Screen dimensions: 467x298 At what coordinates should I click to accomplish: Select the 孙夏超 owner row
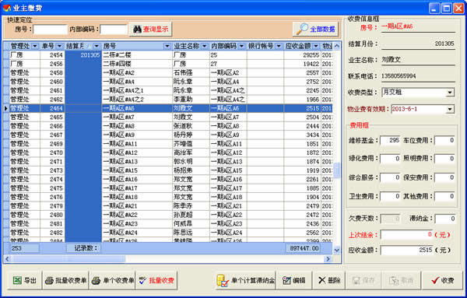click(167, 215)
